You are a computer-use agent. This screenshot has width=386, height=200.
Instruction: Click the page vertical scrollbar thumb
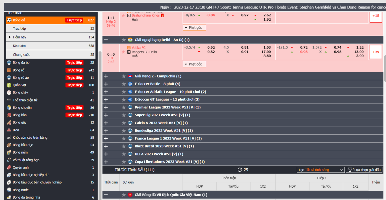coord(385,69)
